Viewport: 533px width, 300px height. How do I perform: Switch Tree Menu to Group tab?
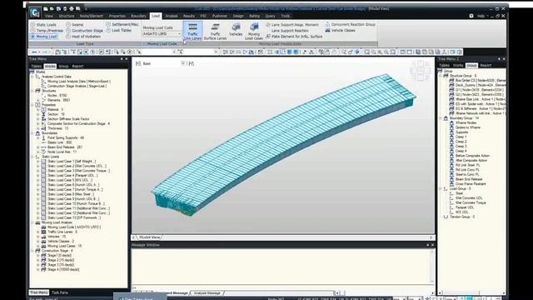tap(63, 67)
